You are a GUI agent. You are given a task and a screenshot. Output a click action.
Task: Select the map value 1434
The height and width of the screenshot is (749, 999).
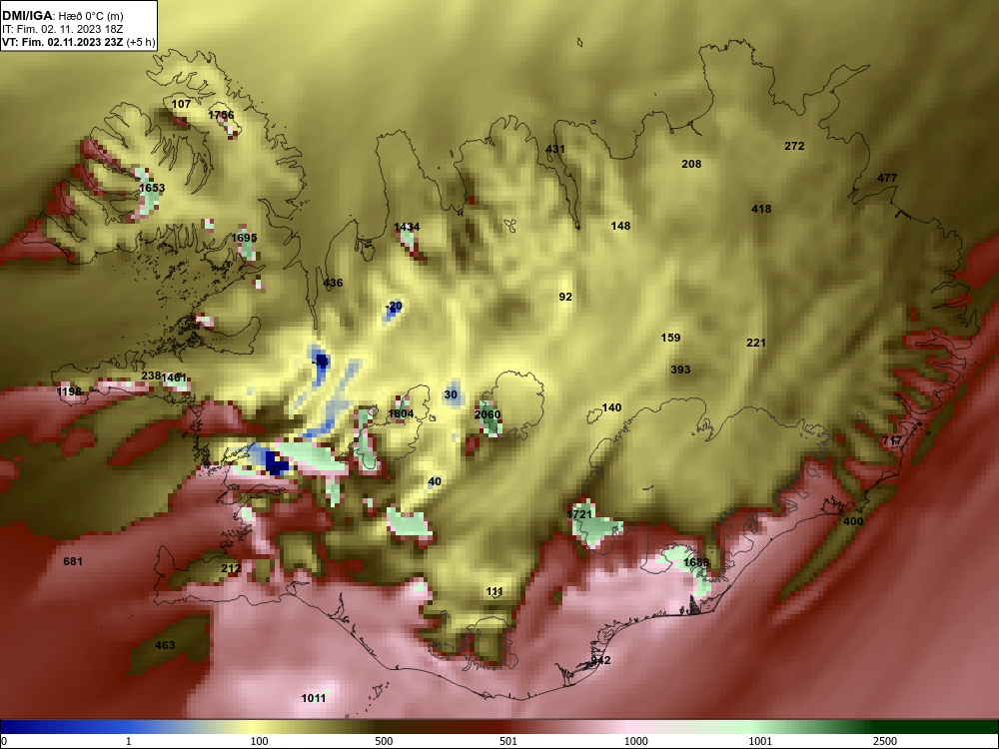(407, 227)
